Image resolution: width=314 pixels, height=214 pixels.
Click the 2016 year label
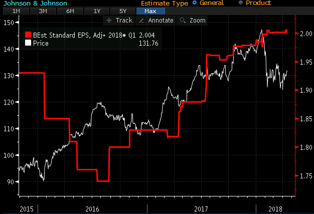92,209
